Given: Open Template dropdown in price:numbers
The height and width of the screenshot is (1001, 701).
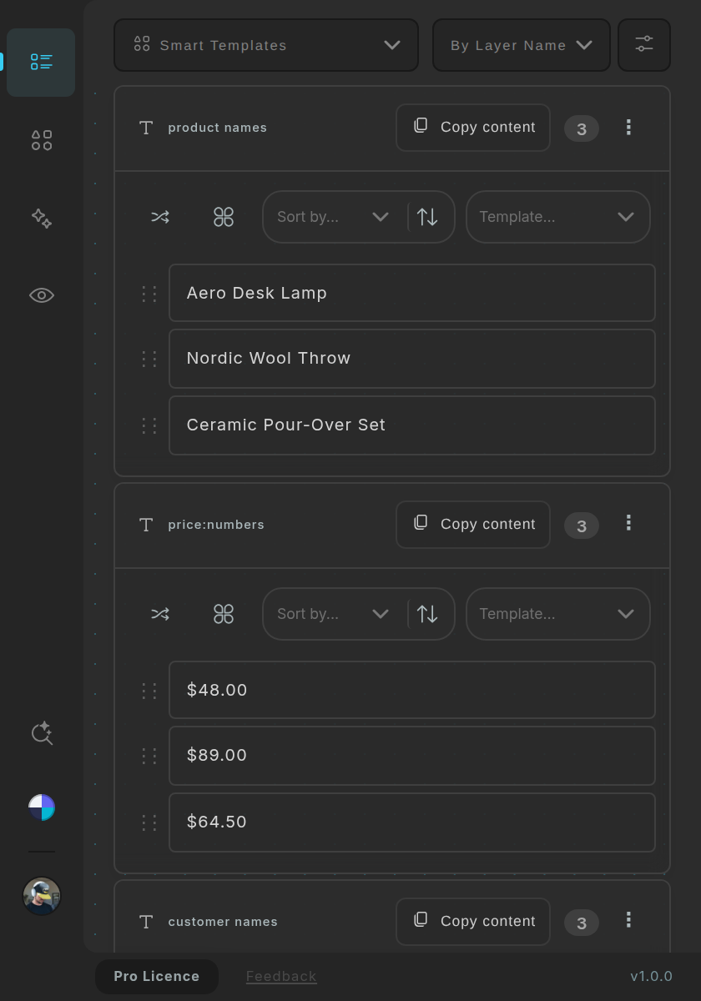Looking at the screenshot, I should click(x=557, y=614).
